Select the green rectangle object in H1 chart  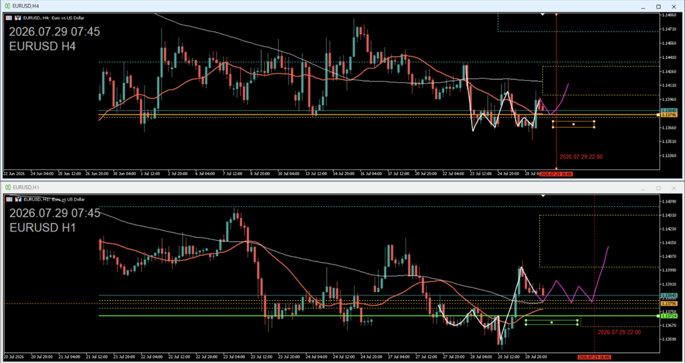pos(551,322)
